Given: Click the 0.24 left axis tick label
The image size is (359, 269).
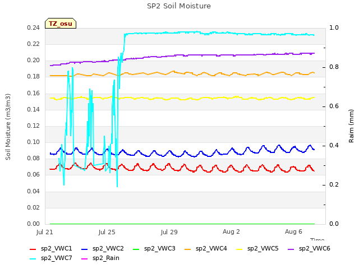Looking at the screenshot, I should click(x=33, y=28).
